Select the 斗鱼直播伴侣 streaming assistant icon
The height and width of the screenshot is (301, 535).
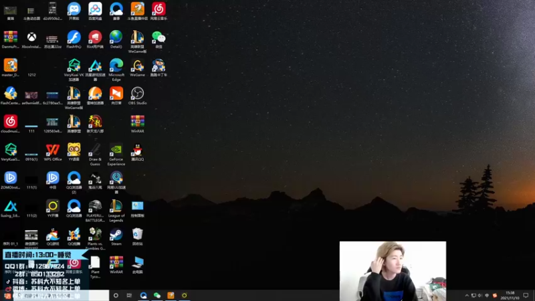(138, 9)
